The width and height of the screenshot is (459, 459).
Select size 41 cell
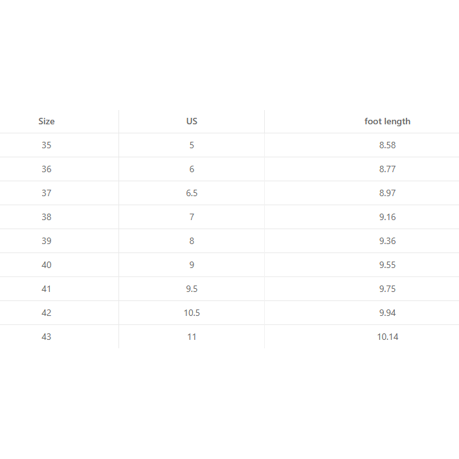47,289
